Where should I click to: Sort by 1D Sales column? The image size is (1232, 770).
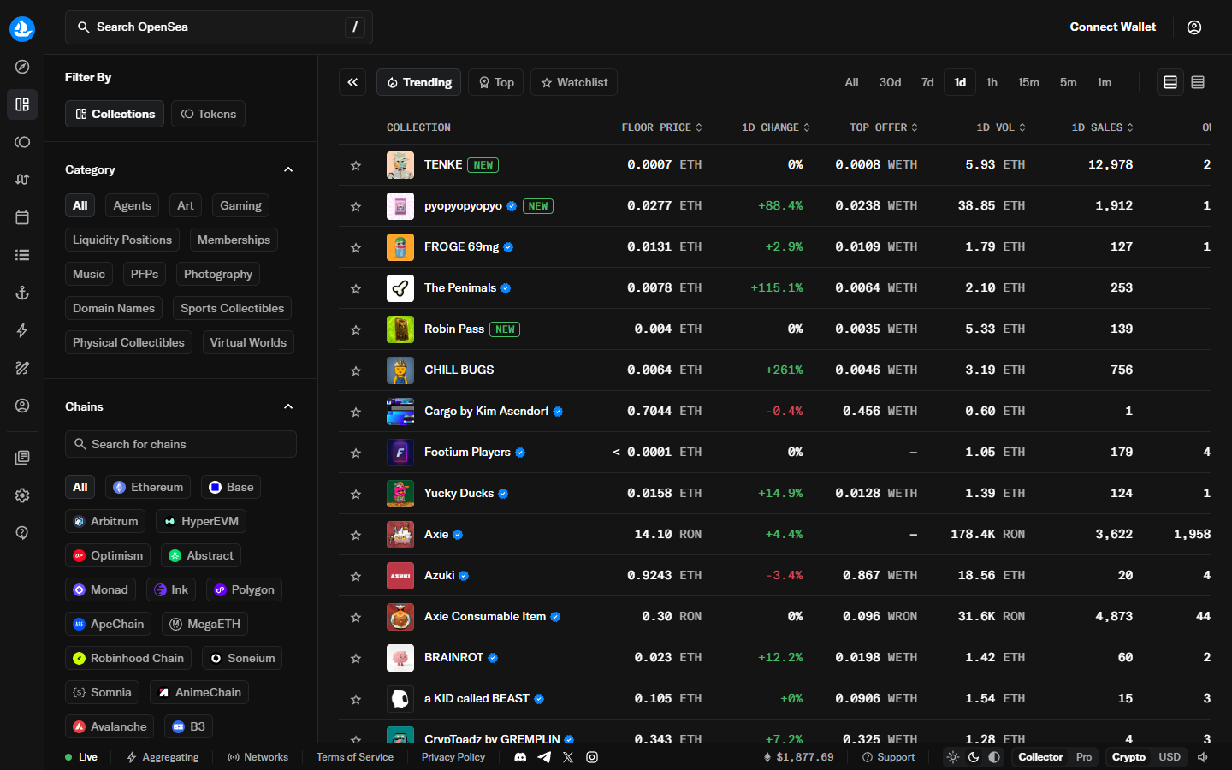1102,127
